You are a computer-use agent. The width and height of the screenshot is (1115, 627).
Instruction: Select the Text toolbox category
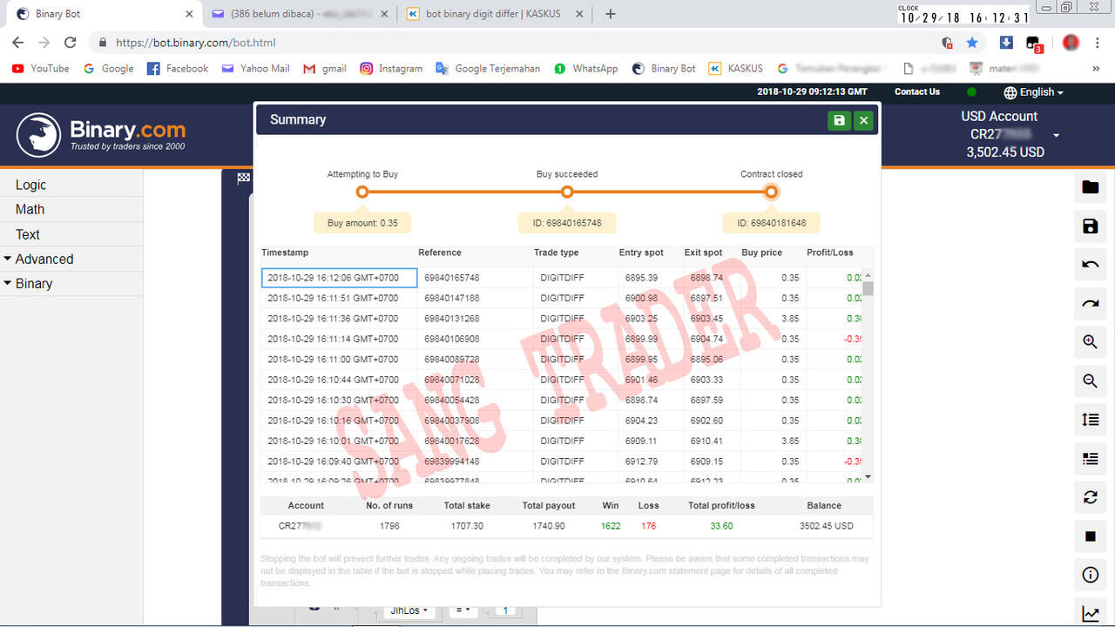[71, 234]
